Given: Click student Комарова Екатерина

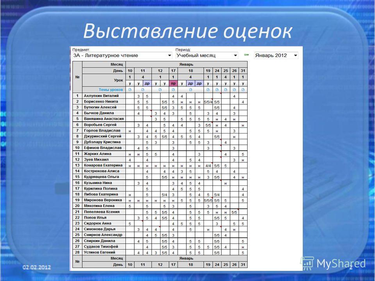Looking at the screenshot, I should pyautogui.click(x=103, y=165).
